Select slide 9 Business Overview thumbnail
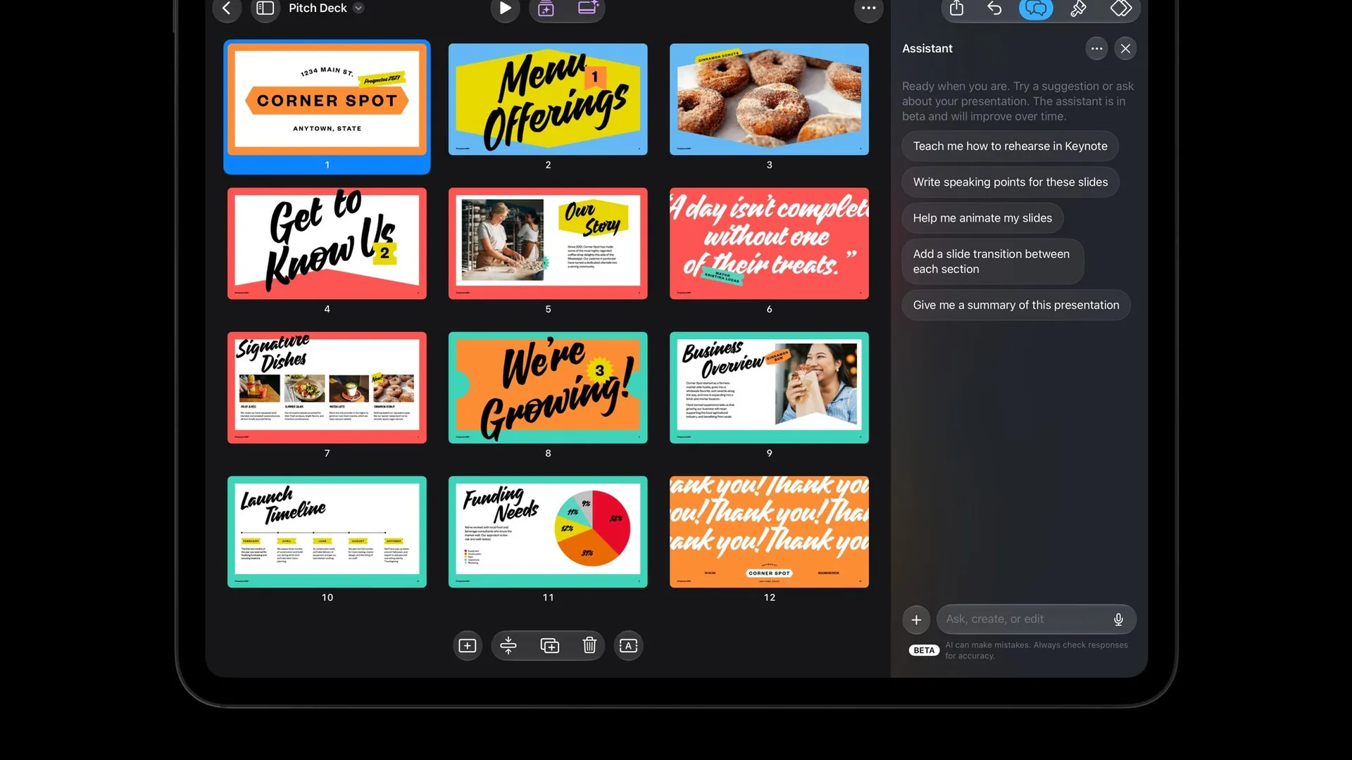The width and height of the screenshot is (1352, 760). [769, 388]
